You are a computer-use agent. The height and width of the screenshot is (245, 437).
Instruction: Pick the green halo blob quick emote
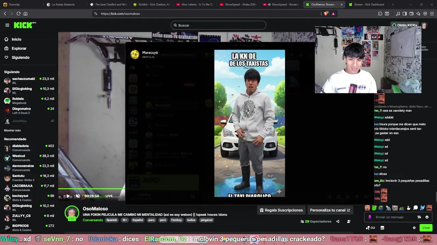[x=374, y=208]
